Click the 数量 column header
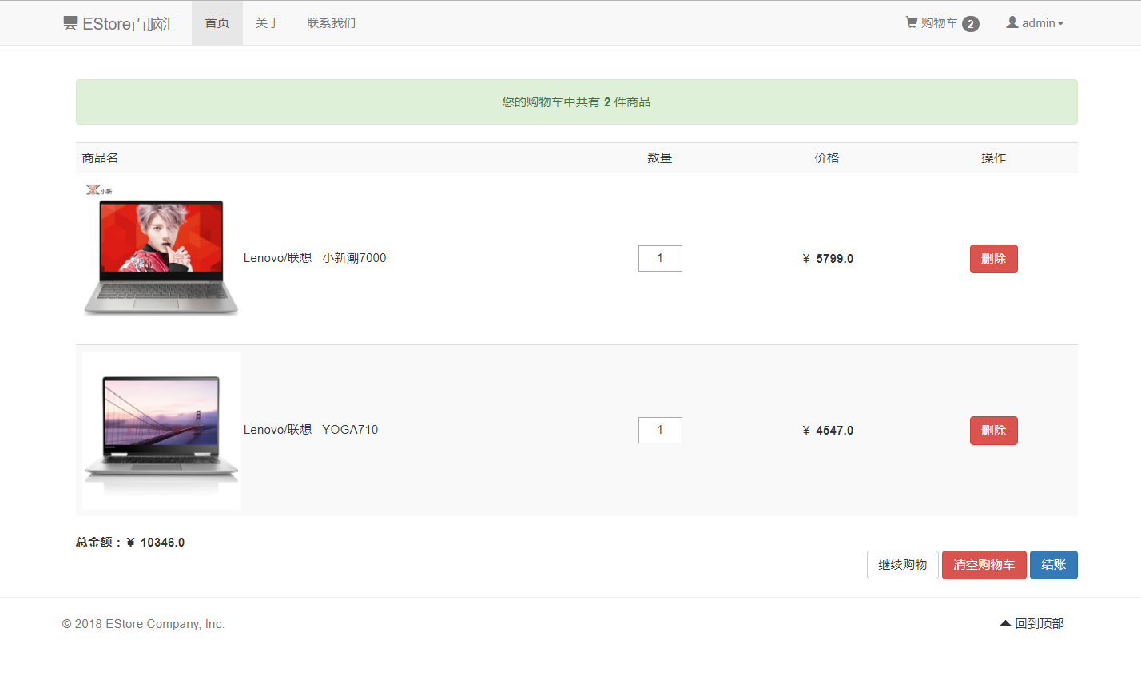 [x=660, y=158]
